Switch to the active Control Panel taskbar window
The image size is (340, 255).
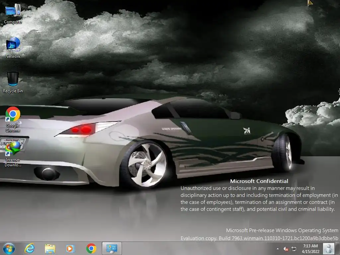click(x=112, y=248)
